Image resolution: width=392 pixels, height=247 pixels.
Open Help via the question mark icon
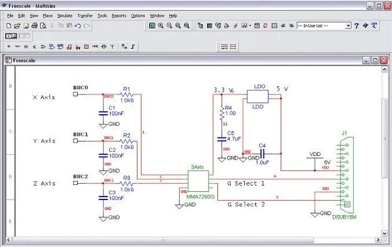coord(357,26)
